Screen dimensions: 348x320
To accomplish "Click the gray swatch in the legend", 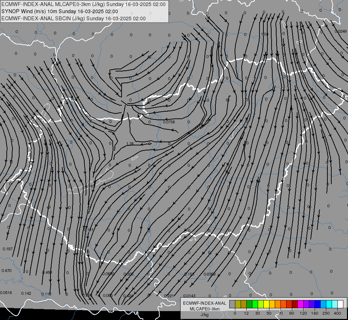I will coord(232,304).
